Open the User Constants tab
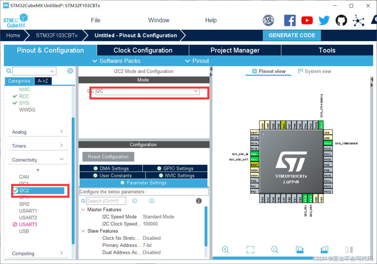 click(113, 176)
